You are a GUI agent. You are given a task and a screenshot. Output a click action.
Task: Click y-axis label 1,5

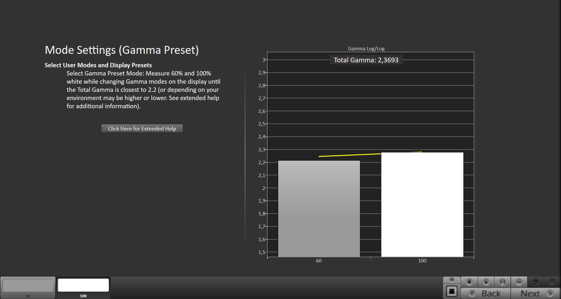tap(262, 252)
